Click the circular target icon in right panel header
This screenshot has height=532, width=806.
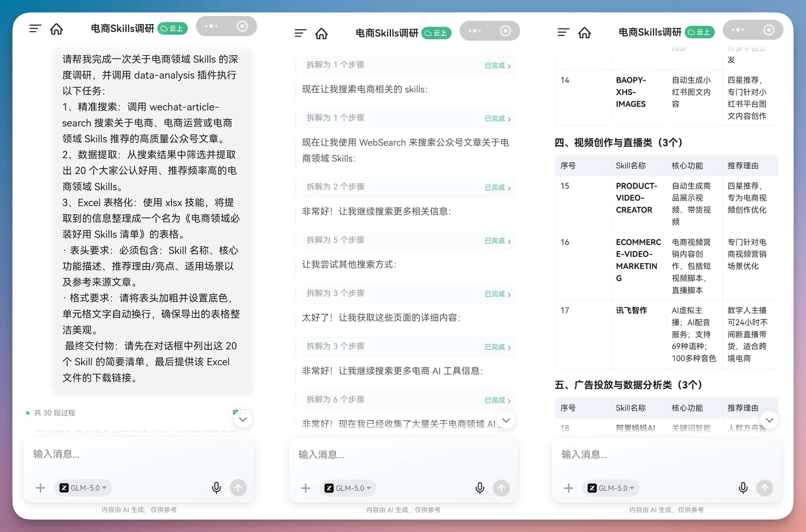(x=769, y=30)
